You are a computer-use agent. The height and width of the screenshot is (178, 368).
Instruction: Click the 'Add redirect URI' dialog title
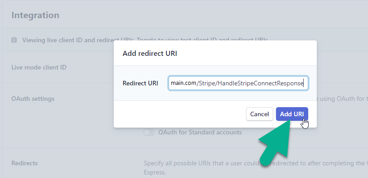(150, 54)
